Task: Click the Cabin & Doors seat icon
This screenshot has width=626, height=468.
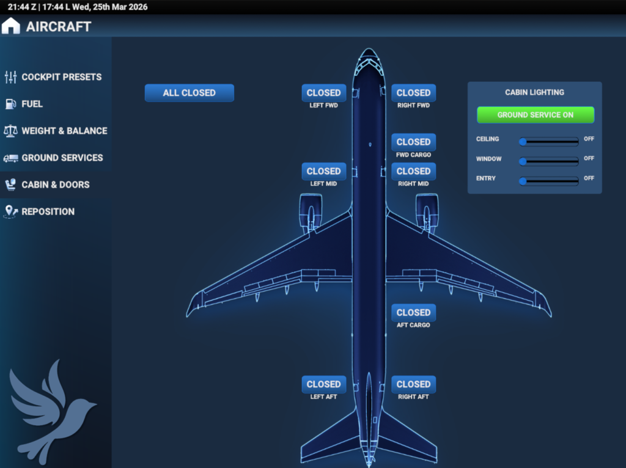Action: (x=10, y=185)
